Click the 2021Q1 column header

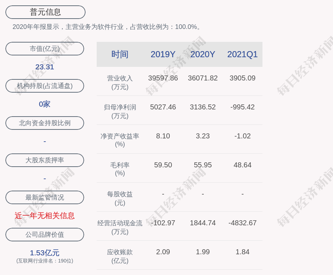242,54
